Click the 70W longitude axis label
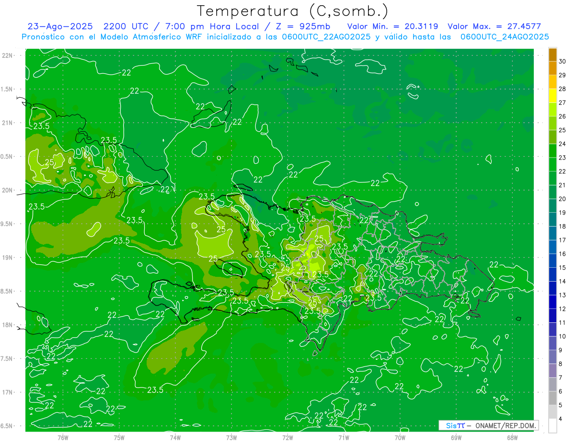575x444 pixels. [400, 437]
